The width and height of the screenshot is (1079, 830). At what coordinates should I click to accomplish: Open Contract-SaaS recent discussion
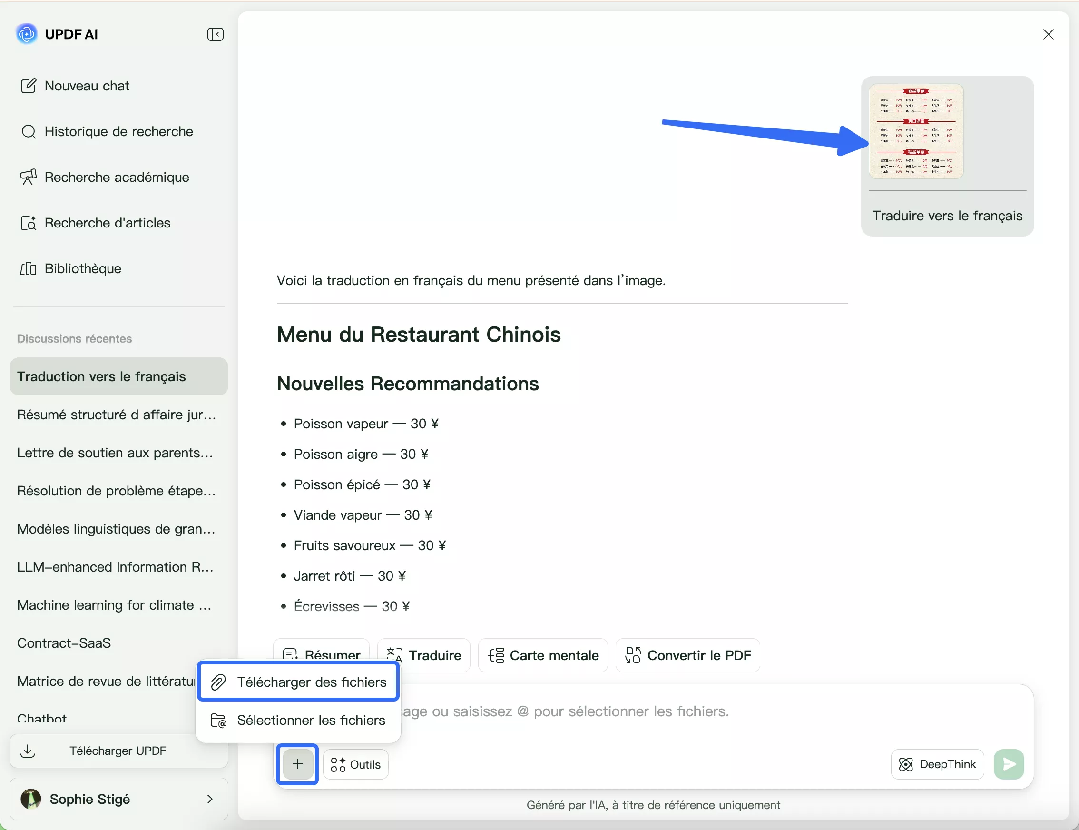(x=64, y=643)
